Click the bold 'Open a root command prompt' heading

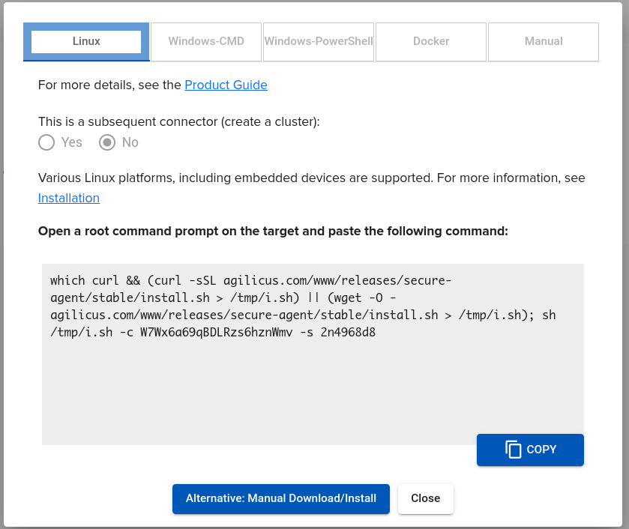coord(273,231)
